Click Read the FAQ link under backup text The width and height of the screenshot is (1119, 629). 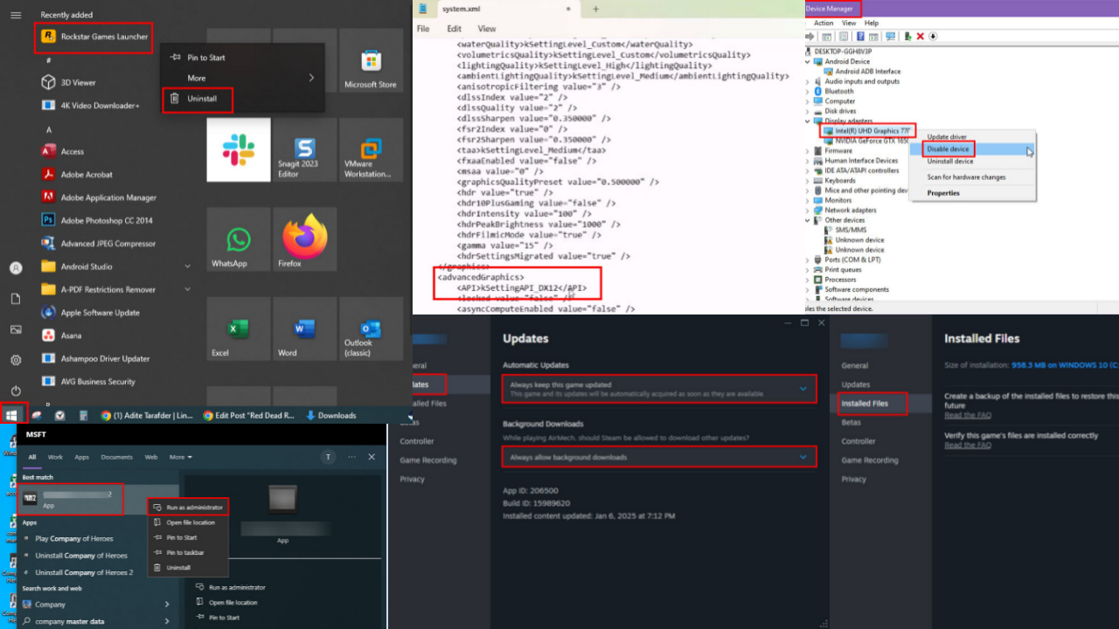click(967, 415)
